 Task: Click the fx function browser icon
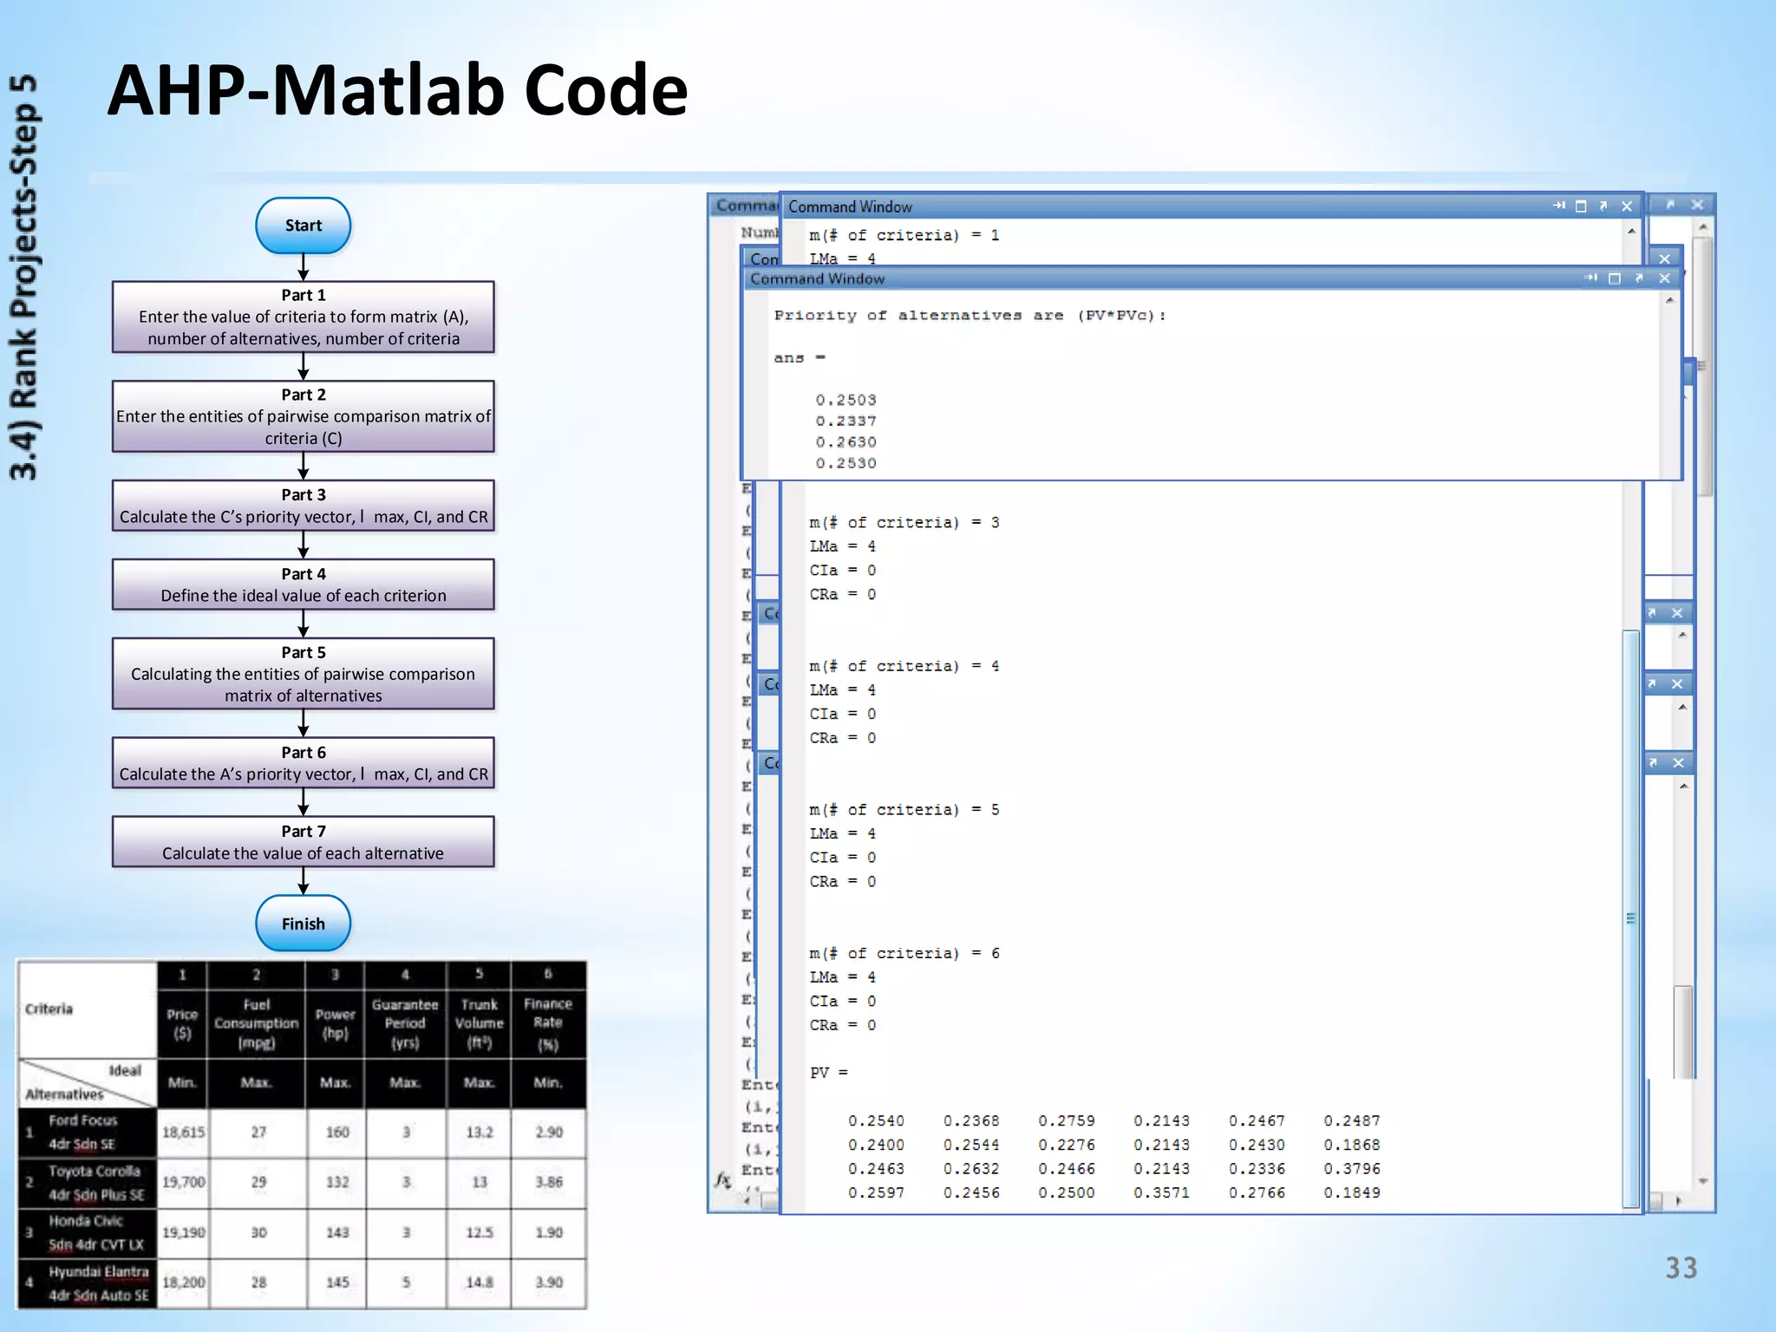(x=722, y=1179)
